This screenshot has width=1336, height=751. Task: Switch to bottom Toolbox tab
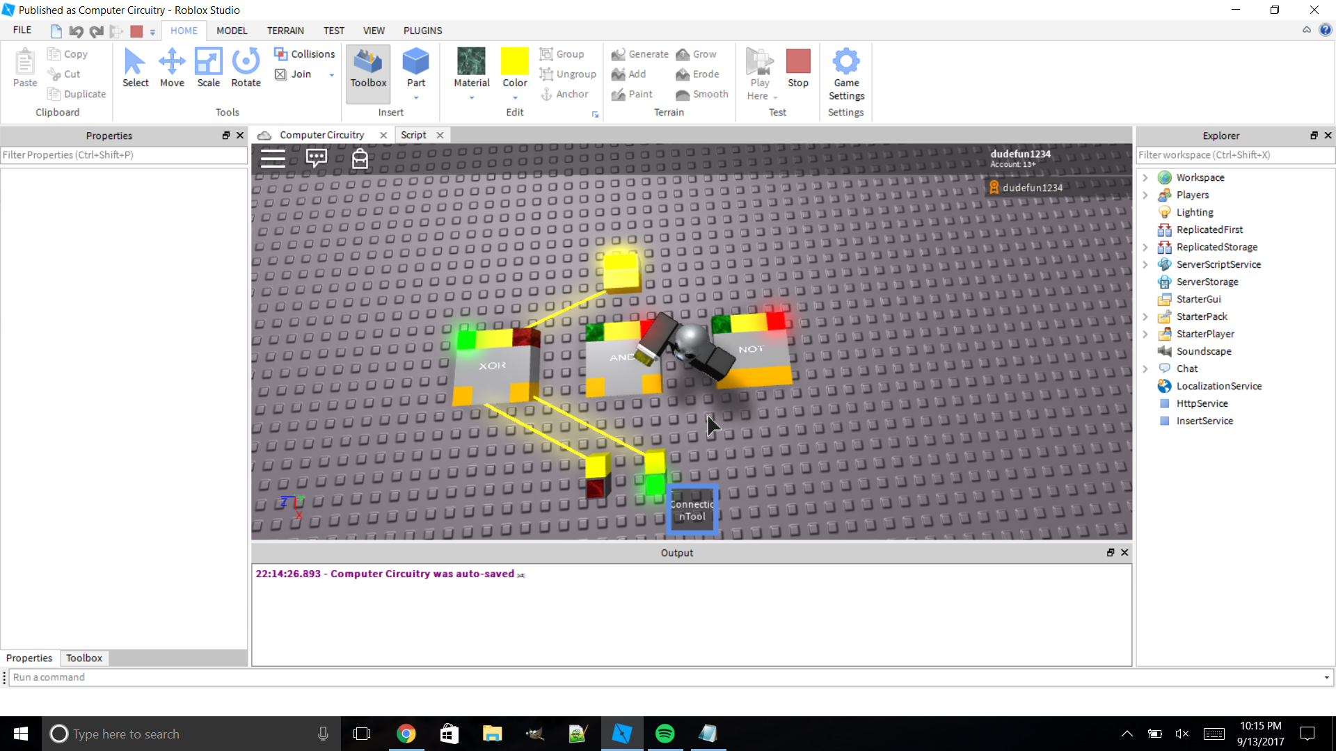pos(84,658)
